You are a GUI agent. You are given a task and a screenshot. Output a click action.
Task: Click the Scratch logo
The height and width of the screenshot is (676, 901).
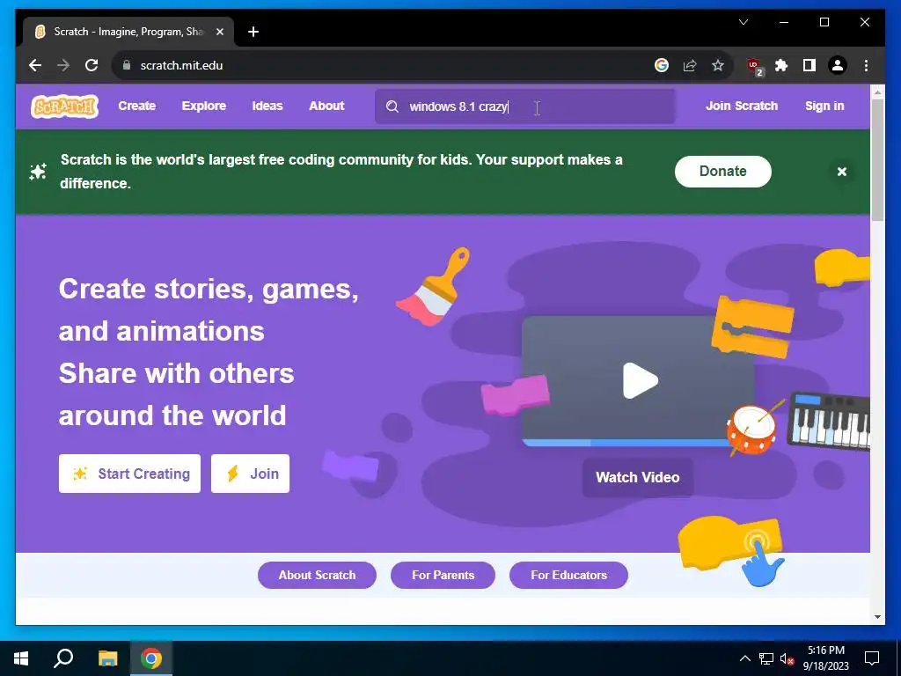64,107
